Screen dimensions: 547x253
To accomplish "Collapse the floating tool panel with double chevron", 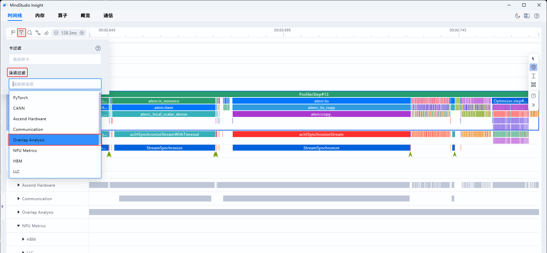I will [x=533, y=105].
